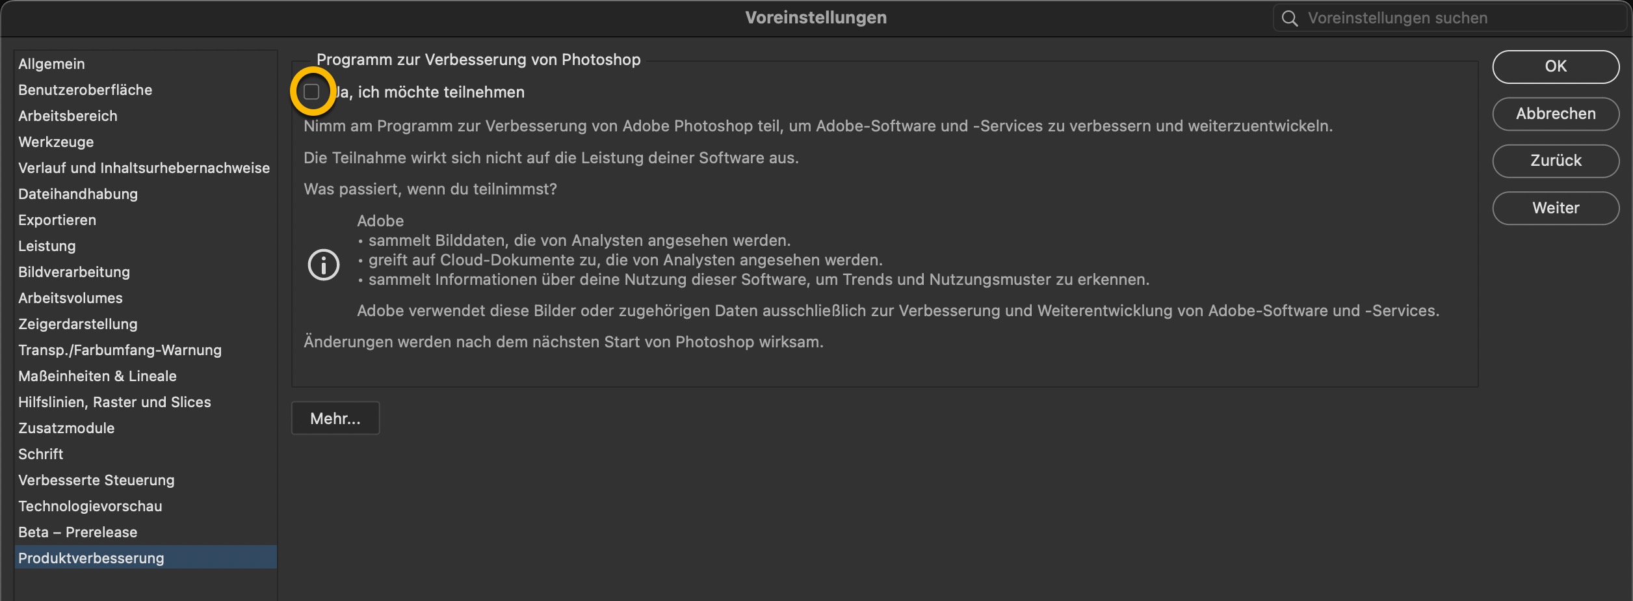Go to Dateihandhabung preferences
Viewport: 1633px width, 601px height.
click(78, 194)
